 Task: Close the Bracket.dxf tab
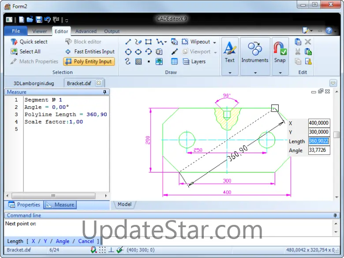tap(99, 83)
